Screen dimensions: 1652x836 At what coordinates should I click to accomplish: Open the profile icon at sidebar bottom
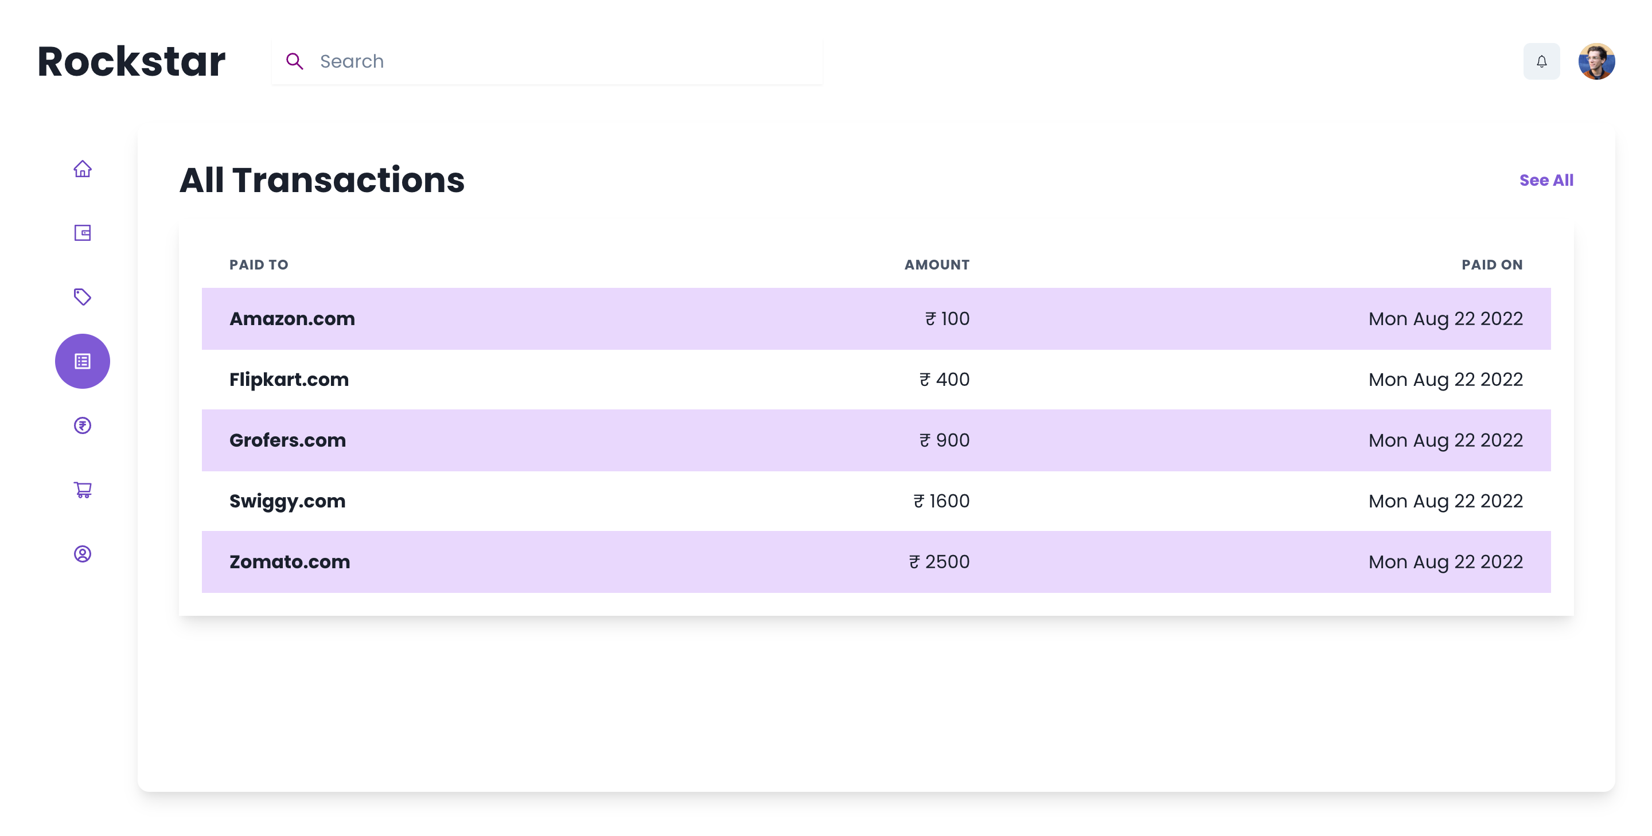tap(82, 554)
